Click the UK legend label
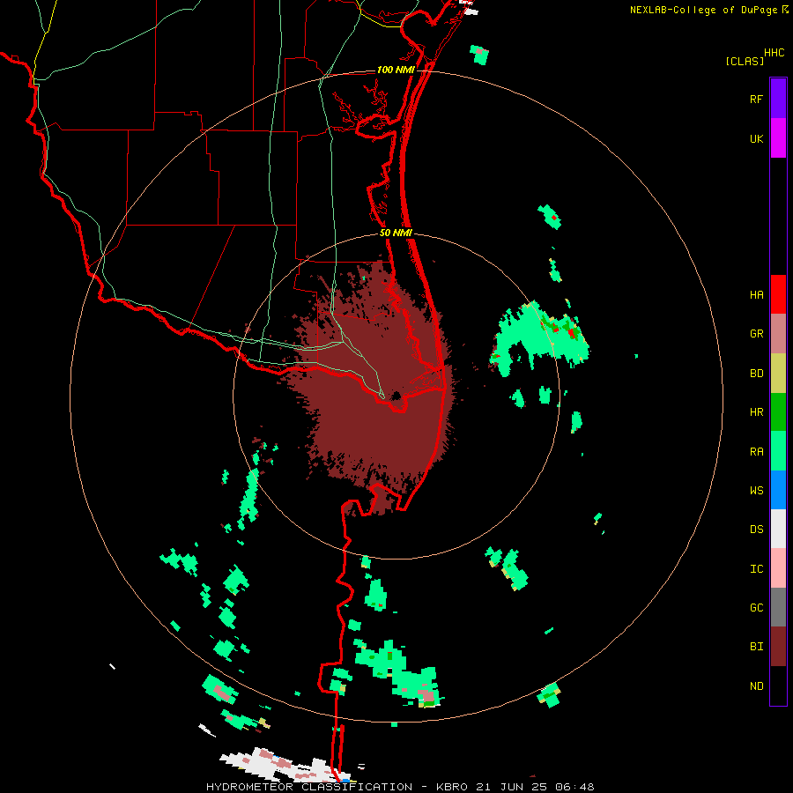The width and height of the screenshot is (793, 793). click(756, 138)
